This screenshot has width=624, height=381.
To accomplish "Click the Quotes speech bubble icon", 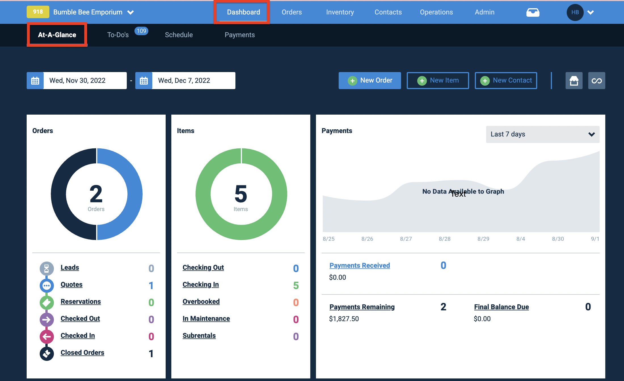I will tap(47, 285).
